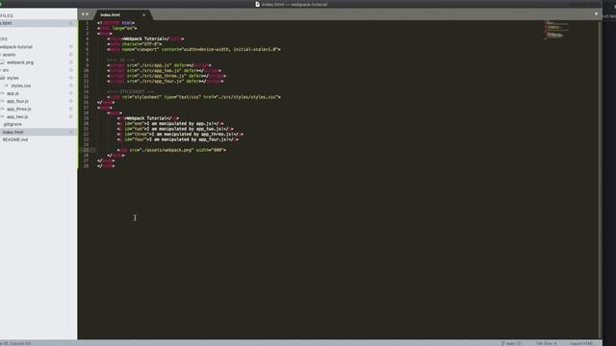616x346 pixels.
Task: Open app_four.js from the sidebar
Action: click(x=17, y=101)
